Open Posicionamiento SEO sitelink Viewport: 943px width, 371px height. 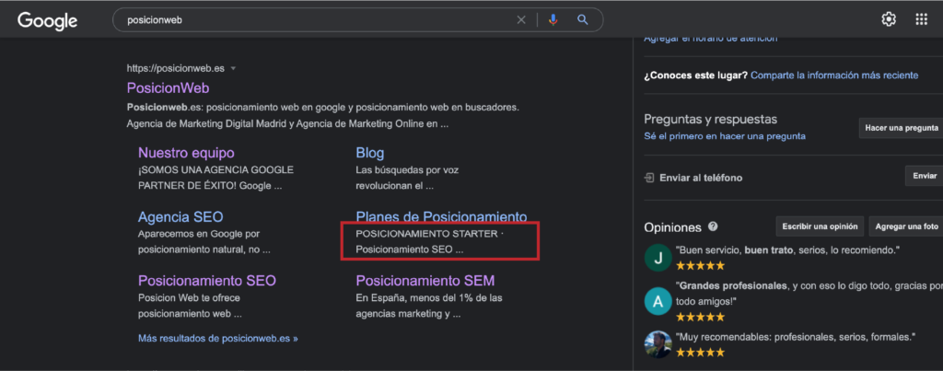(207, 281)
